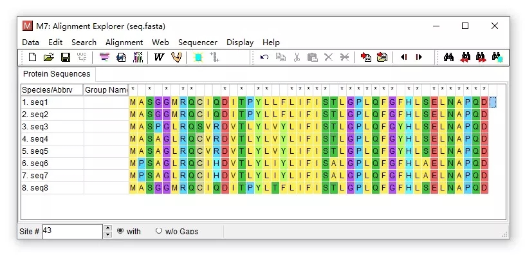Click the last red D residue of seq8

coord(484,188)
